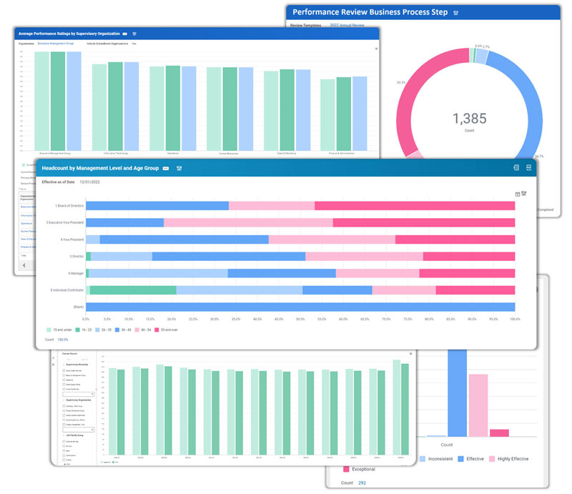This screenshot has width=572, height=494.
Task: Click the 16 - 25 segment for Individual Contributor
Action: coord(133,290)
